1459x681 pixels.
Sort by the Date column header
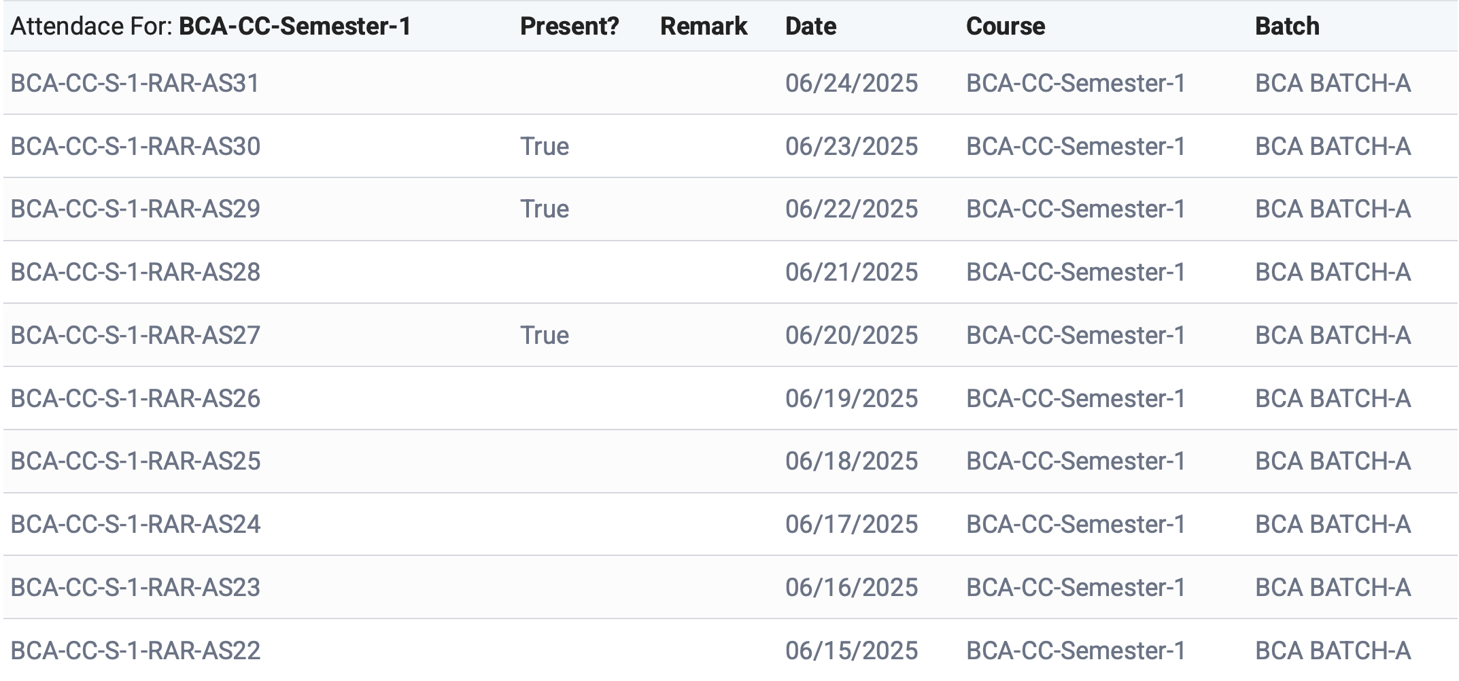click(x=810, y=27)
